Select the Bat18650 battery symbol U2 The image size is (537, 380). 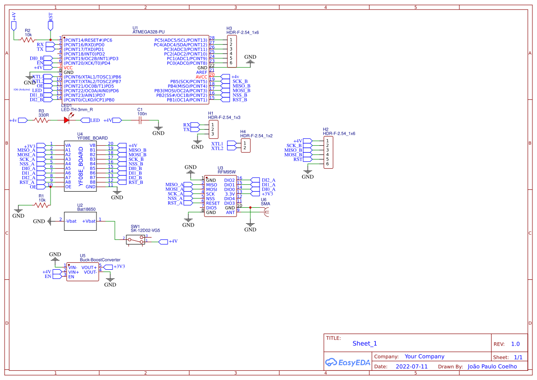[80, 221]
